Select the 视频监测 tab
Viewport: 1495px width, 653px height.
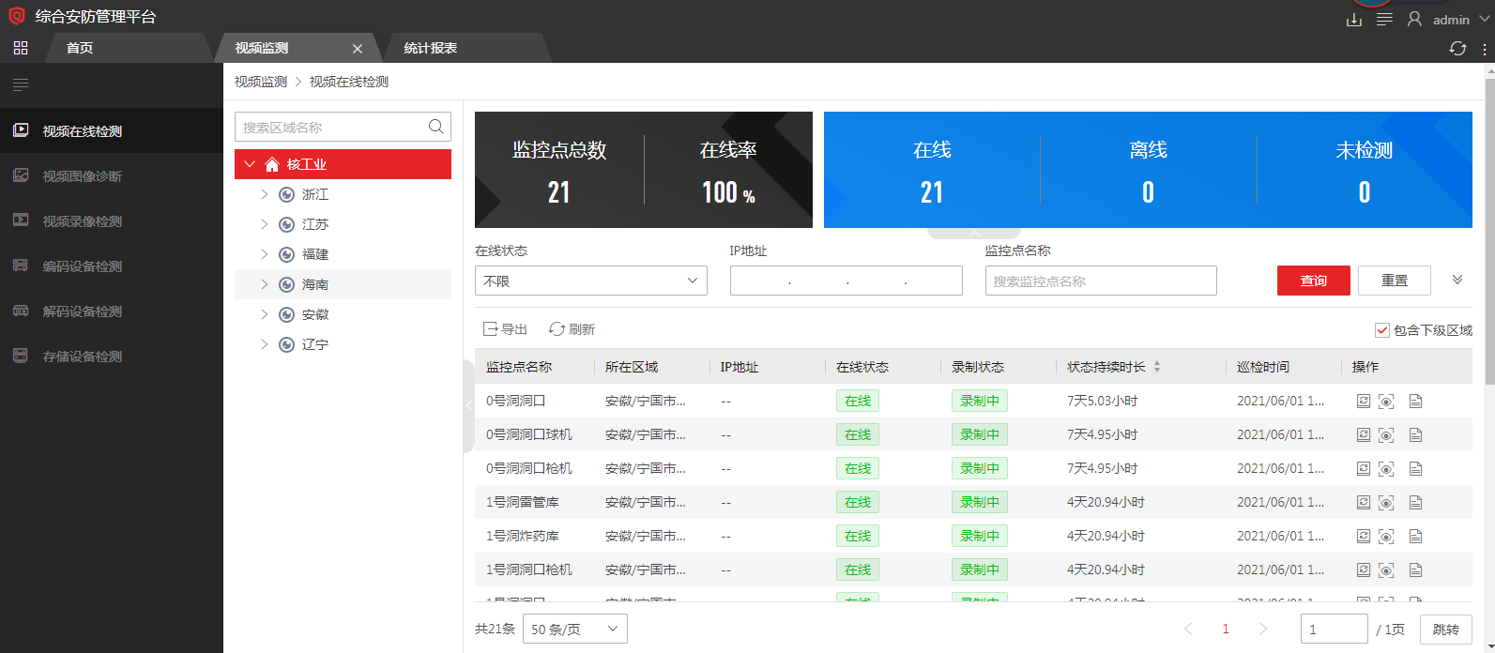tap(262, 48)
